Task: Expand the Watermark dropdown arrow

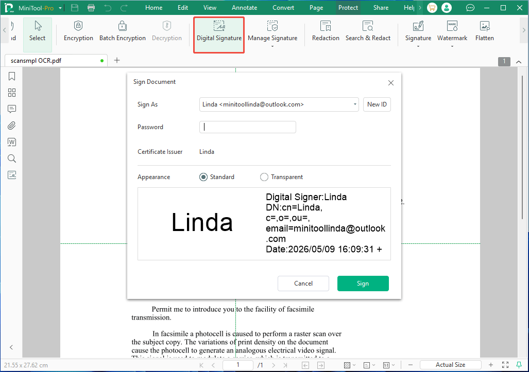Action: pyautogui.click(x=452, y=46)
